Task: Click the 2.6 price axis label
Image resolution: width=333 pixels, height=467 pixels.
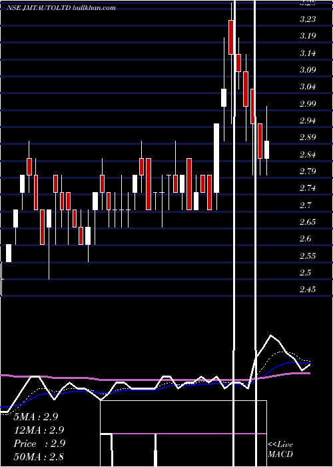Action: click(x=306, y=239)
